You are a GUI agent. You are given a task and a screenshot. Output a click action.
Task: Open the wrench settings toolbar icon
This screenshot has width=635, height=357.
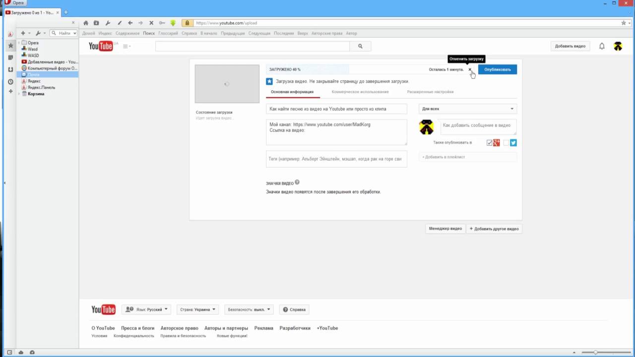pyautogui.click(x=108, y=23)
